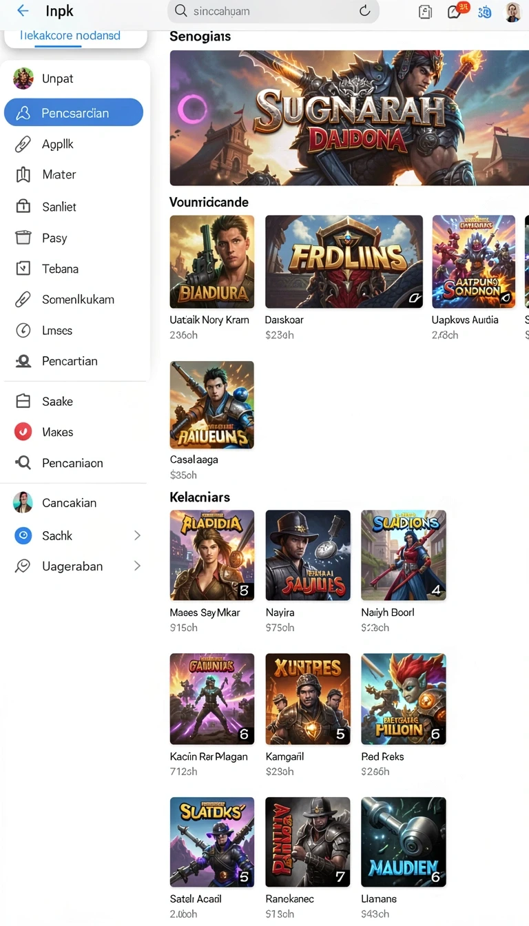The width and height of the screenshot is (529, 926).
Task: Click the bag icon beside Sanliet
Action: pyautogui.click(x=23, y=206)
